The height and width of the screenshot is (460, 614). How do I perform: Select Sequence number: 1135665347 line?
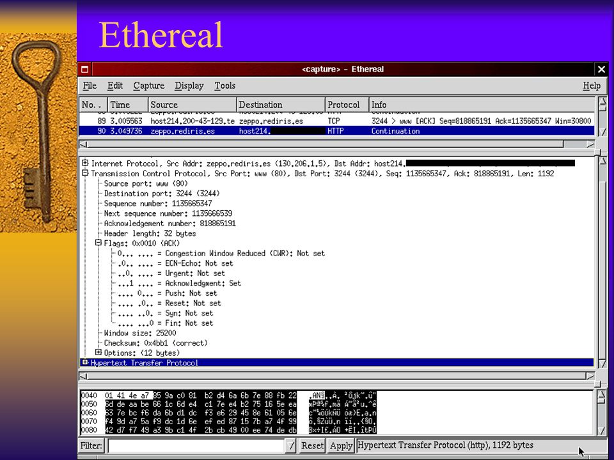[158, 203]
